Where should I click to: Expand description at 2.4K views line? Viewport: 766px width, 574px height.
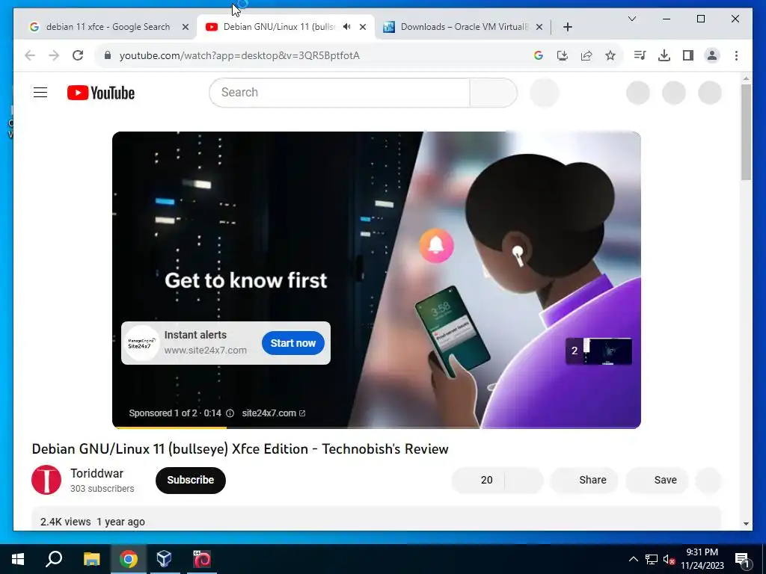point(92,522)
